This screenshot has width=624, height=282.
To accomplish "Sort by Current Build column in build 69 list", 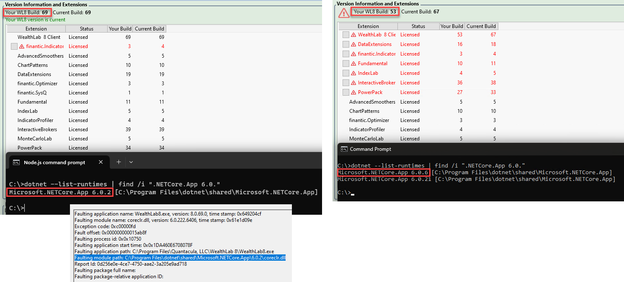I will click(150, 29).
